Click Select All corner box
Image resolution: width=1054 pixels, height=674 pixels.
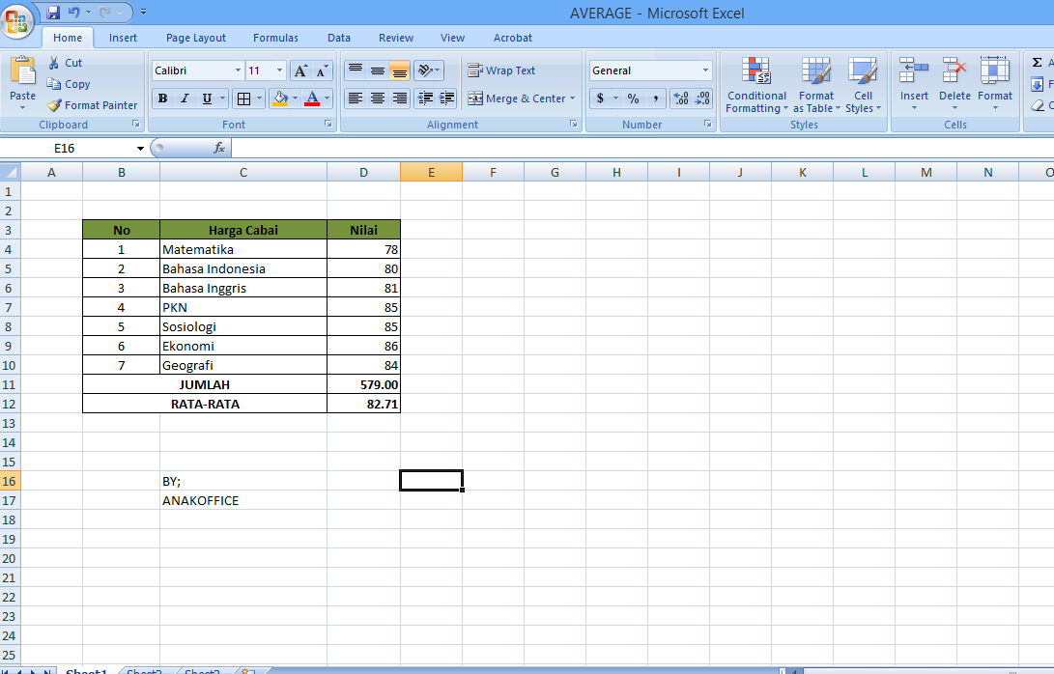click(x=10, y=172)
